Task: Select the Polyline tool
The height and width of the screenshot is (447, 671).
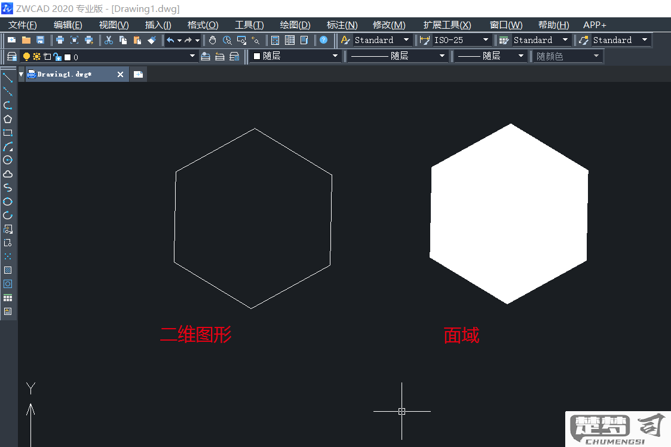Action: [8, 105]
